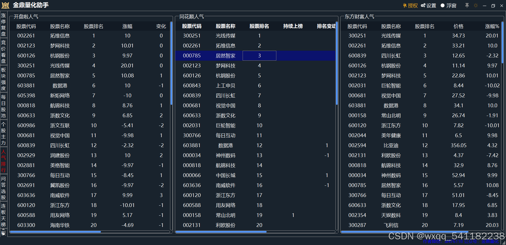Click price 34.73 of 光线传媒
Image resolution: width=506 pixels, height=245 pixels.
tap(459, 36)
